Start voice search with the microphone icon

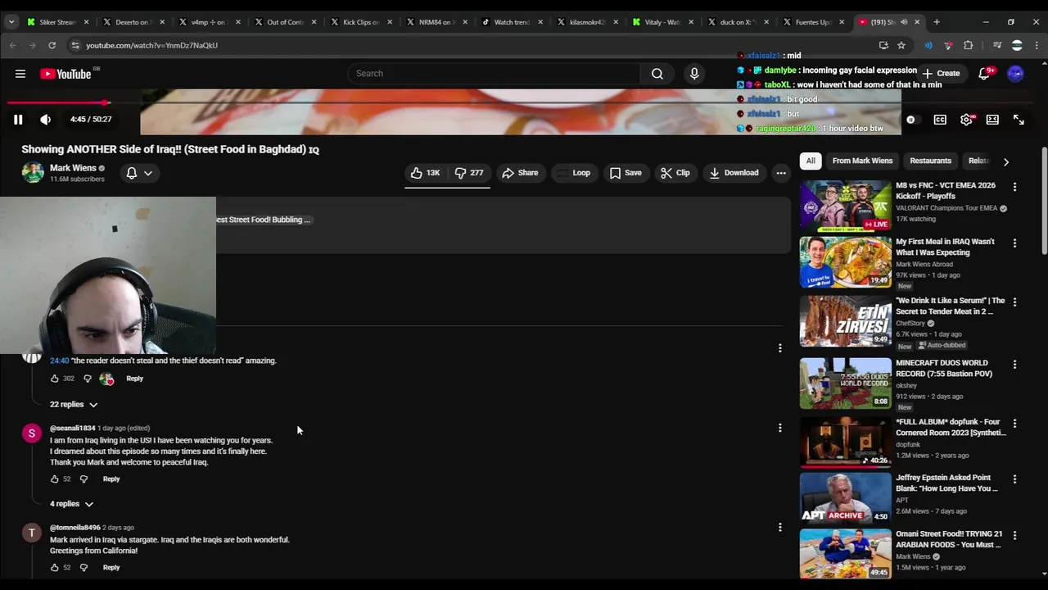[694, 74]
